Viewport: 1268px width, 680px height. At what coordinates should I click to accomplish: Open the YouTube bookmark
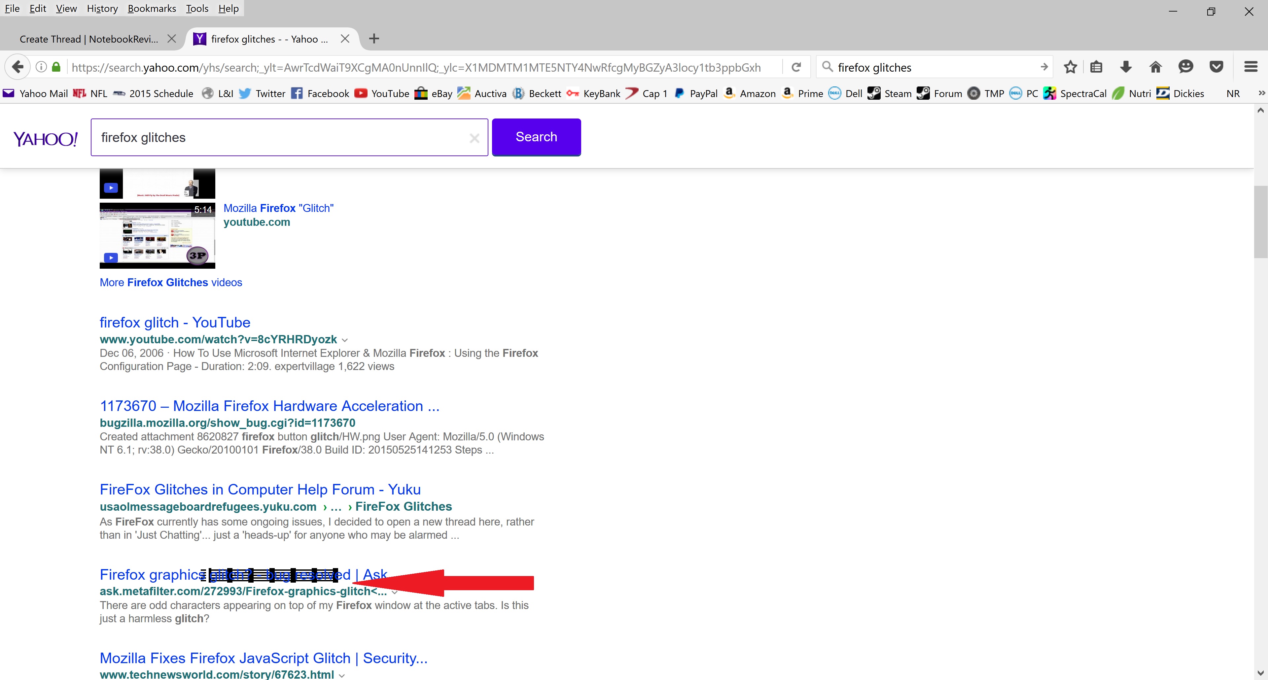point(382,93)
